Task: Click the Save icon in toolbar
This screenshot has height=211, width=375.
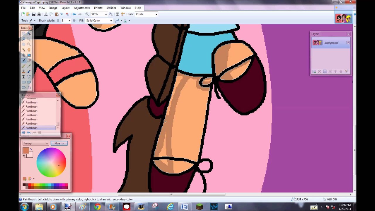Action: 34,14
